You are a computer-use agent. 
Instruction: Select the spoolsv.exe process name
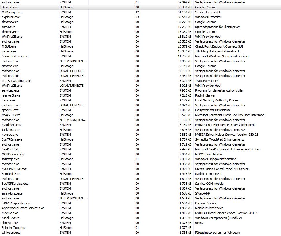(x=10, y=110)
